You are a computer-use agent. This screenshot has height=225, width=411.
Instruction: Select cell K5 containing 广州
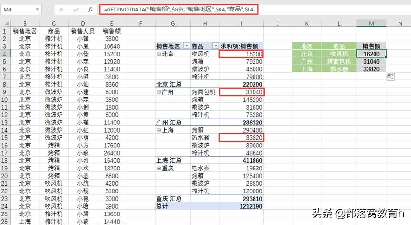tap(307, 61)
